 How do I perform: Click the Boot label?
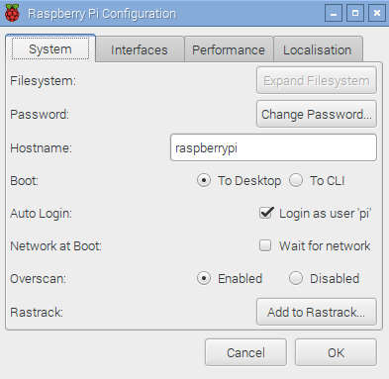(x=24, y=181)
